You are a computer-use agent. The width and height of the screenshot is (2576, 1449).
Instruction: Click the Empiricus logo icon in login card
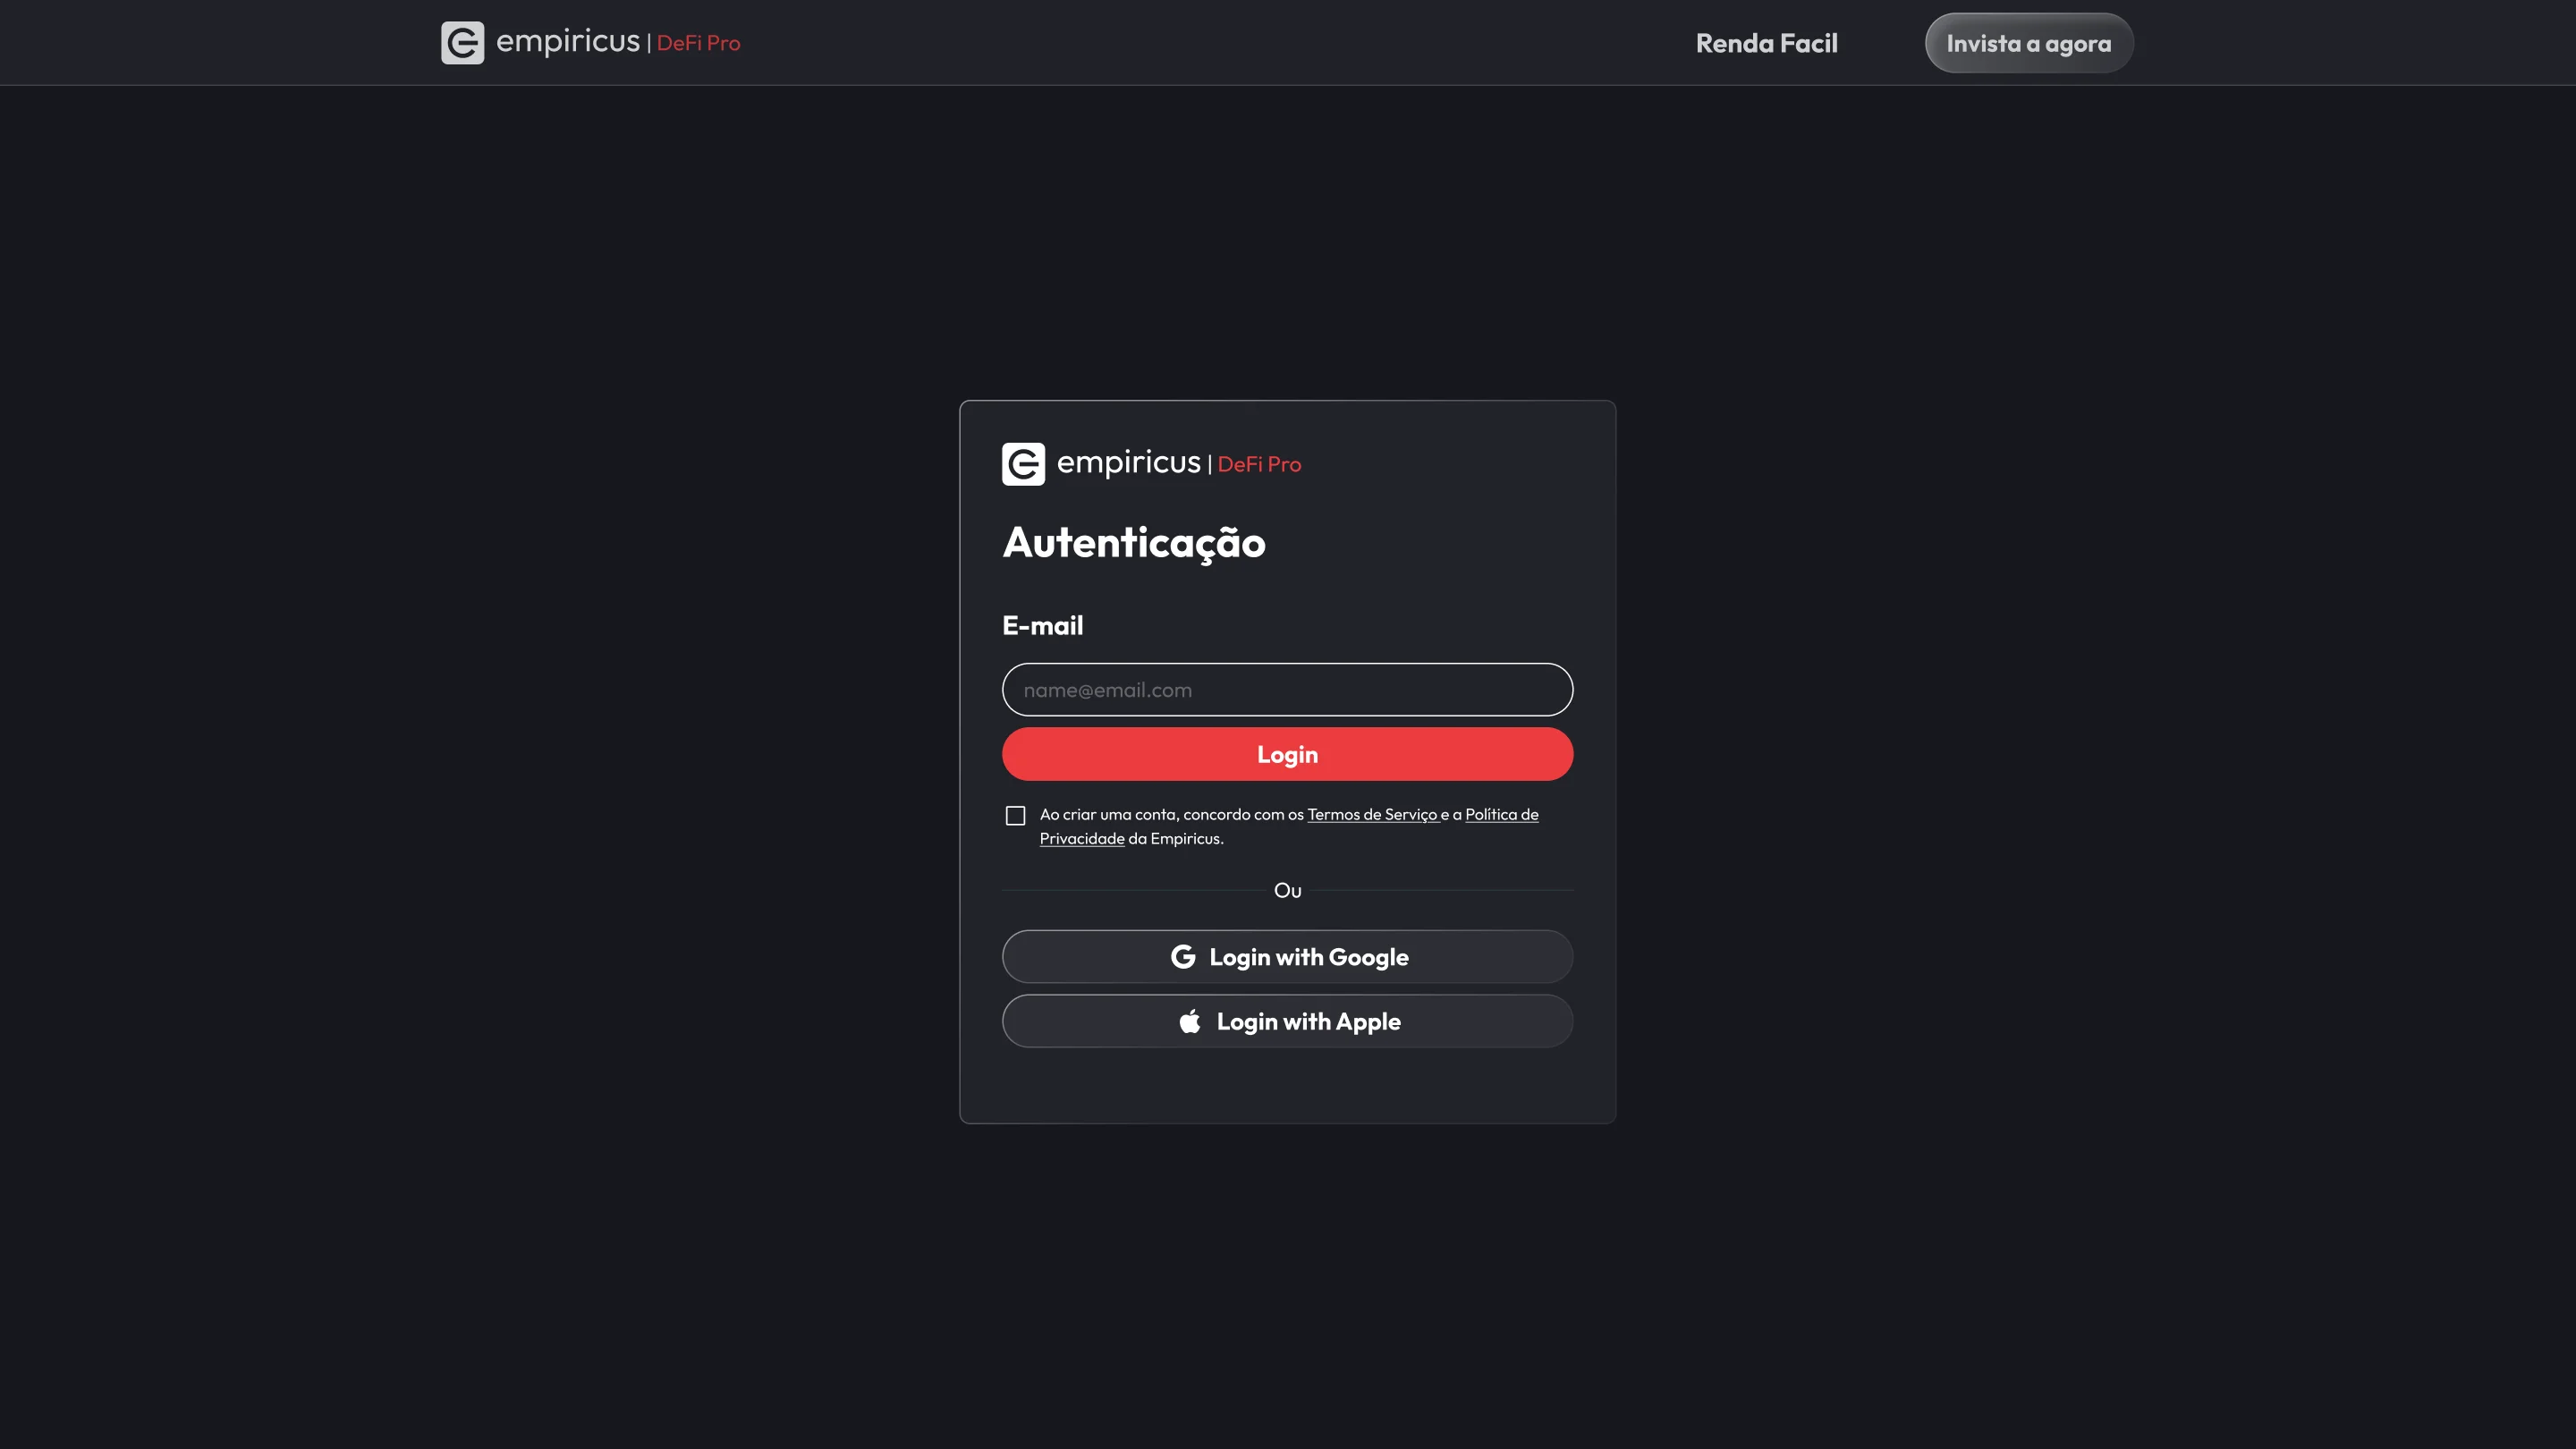pos(1023,464)
